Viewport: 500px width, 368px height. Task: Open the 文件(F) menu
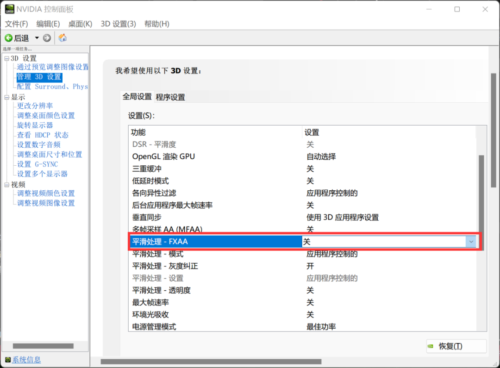click(17, 24)
